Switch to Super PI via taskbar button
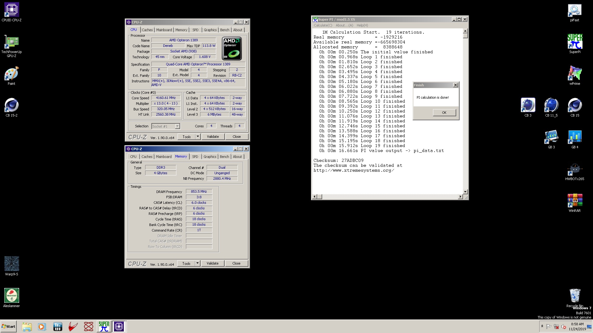This screenshot has height=333, width=593. pos(104,327)
